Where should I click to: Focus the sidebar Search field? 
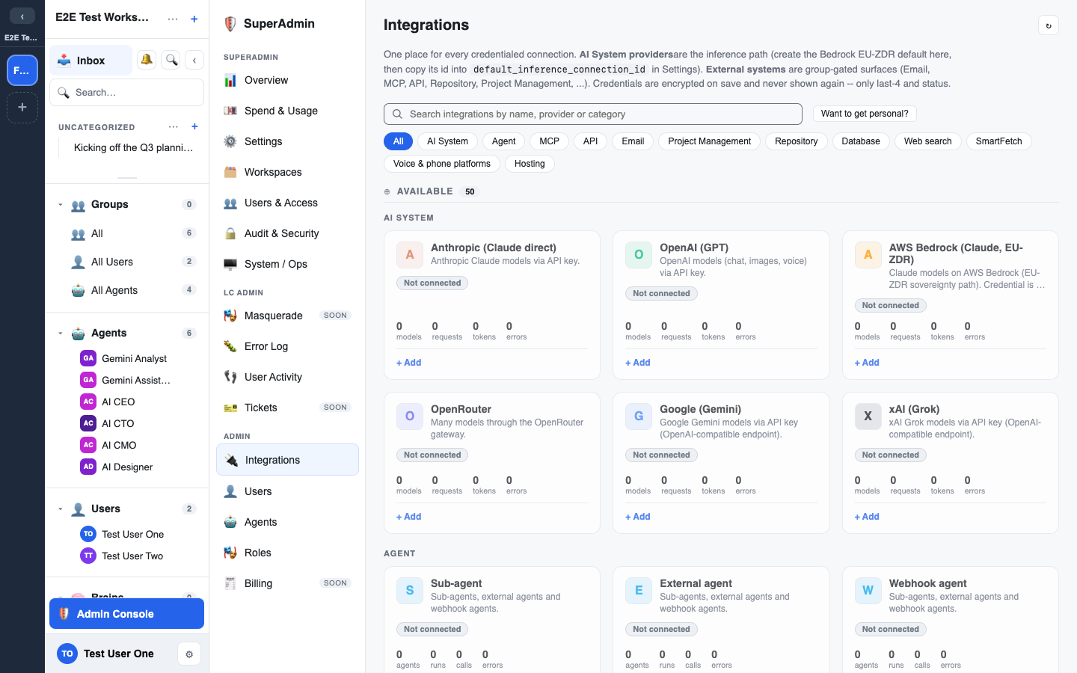(x=126, y=93)
